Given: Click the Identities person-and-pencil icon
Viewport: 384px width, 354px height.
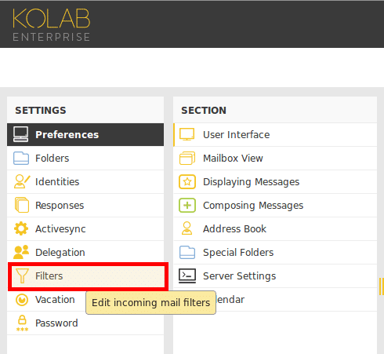Looking at the screenshot, I should tap(22, 181).
